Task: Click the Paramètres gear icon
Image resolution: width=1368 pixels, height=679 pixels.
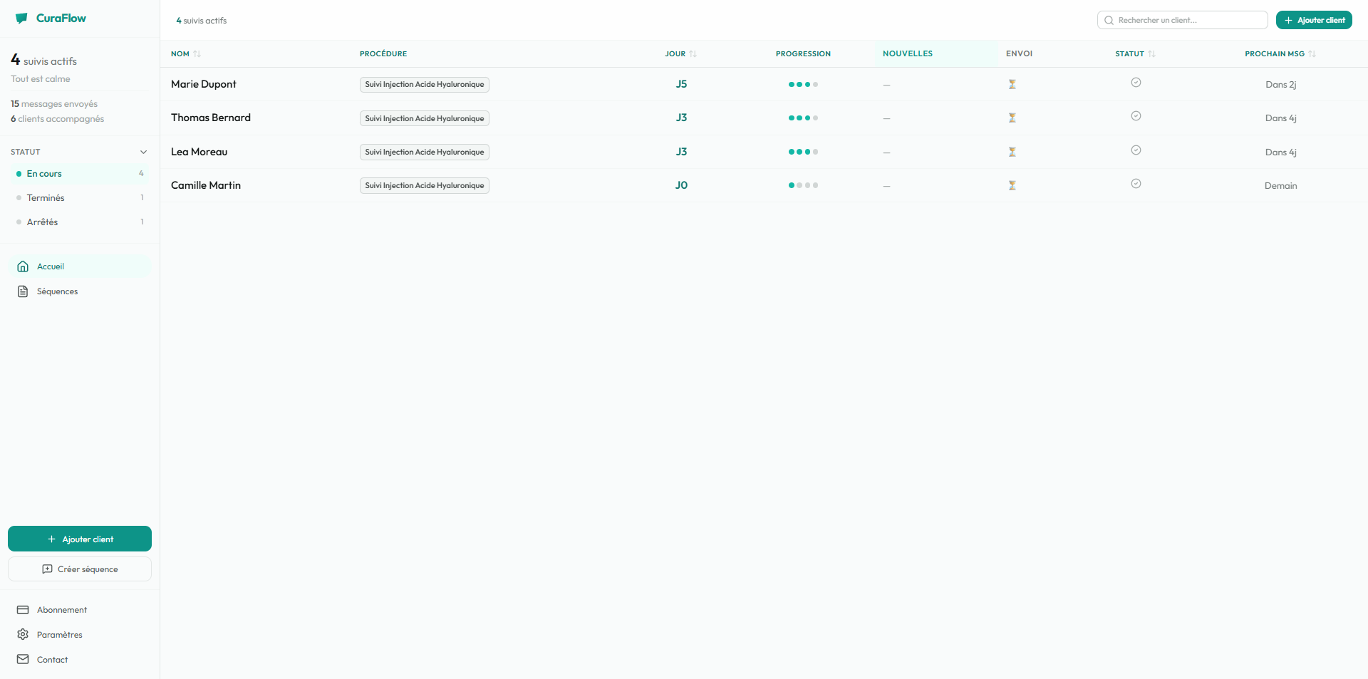Action: 24,634
